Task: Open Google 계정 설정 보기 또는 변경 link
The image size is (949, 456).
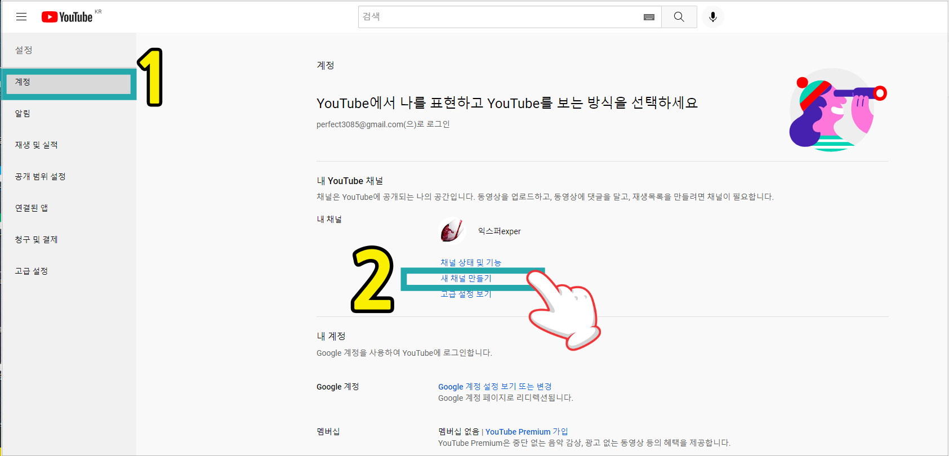Action: tap(495, 387)
